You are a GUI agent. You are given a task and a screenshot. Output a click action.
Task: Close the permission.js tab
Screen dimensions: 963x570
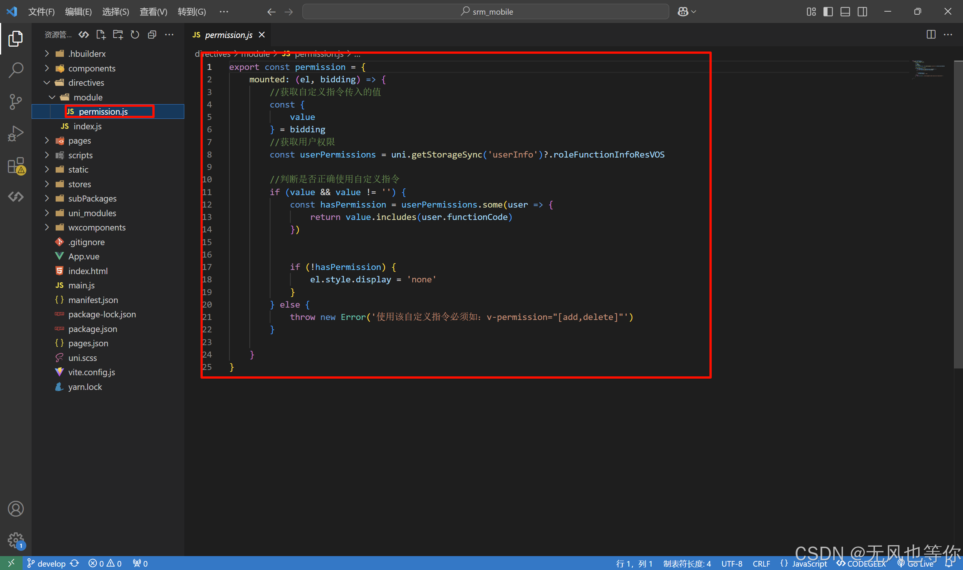(x=262, y=35)
